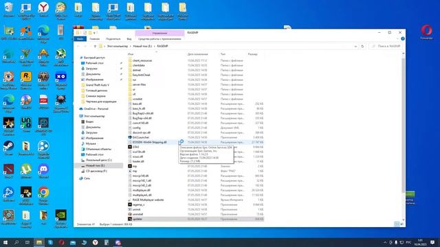Open Локальный диск (C:) in sidebar
440x247 pixels.
tap(98, 160)
